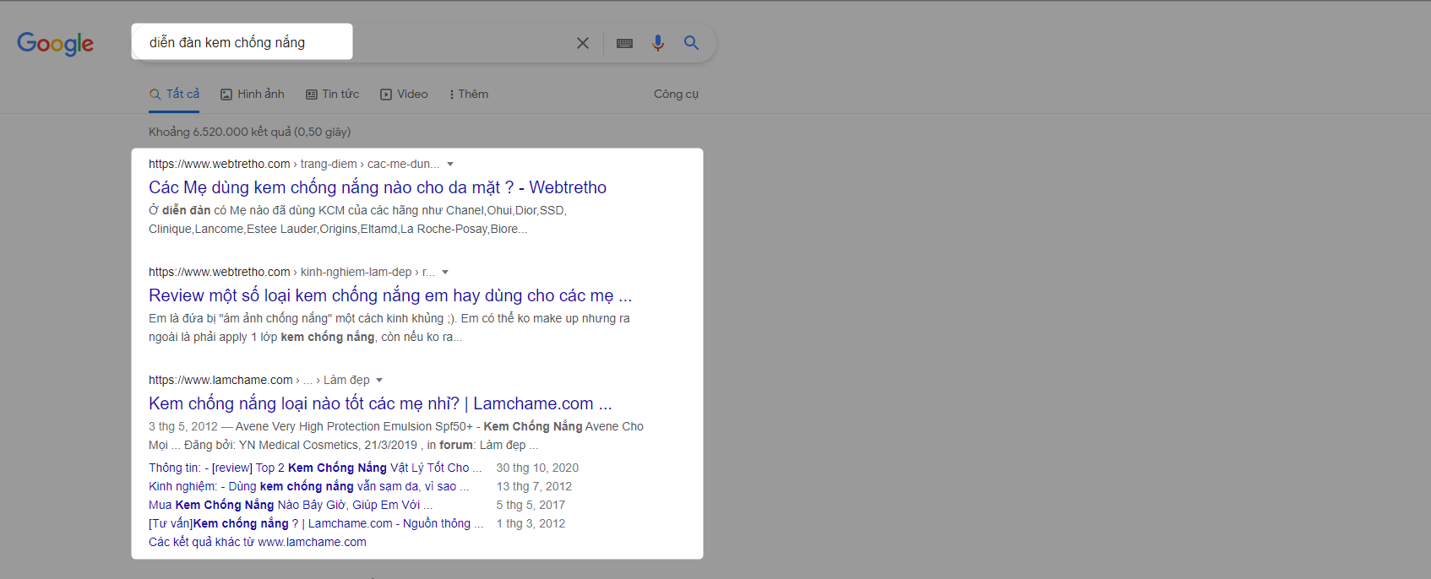Expand options arrow for kinh-nghiem-lam-dep result

click(445, 272)
